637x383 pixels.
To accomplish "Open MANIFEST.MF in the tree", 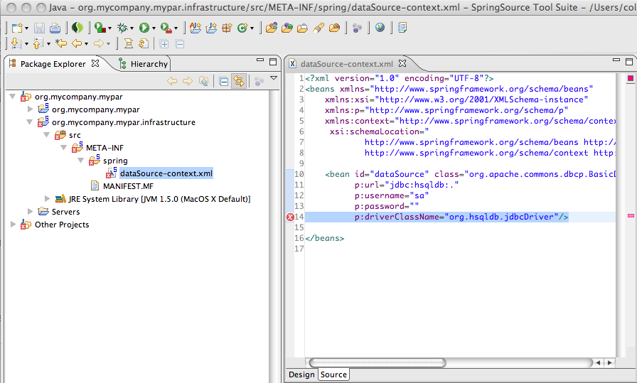I will [127, 186].
